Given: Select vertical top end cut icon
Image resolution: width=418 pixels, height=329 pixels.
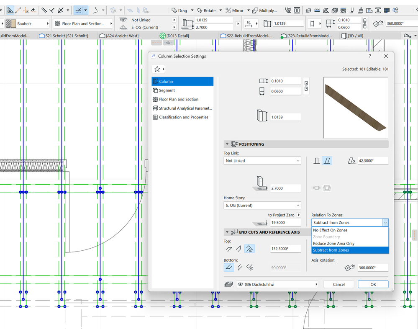Looking at the screenshot, I should (x=239, y=249).
